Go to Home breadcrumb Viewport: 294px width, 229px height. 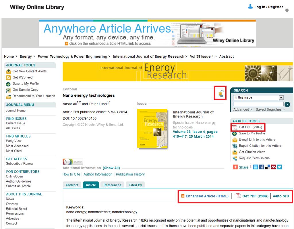click(9, 56)
